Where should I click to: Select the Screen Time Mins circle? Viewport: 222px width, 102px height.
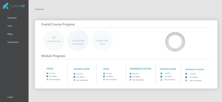click(x=102, y=40)
